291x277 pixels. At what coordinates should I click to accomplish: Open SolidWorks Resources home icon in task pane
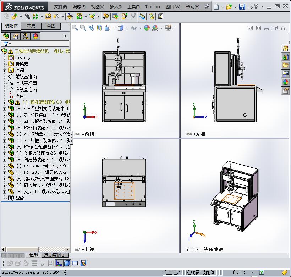click(285, 49)
